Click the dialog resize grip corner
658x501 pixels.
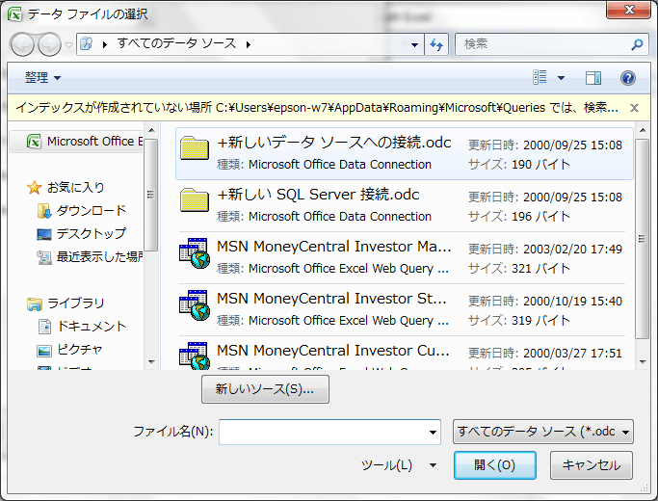[x=644, y=488]
